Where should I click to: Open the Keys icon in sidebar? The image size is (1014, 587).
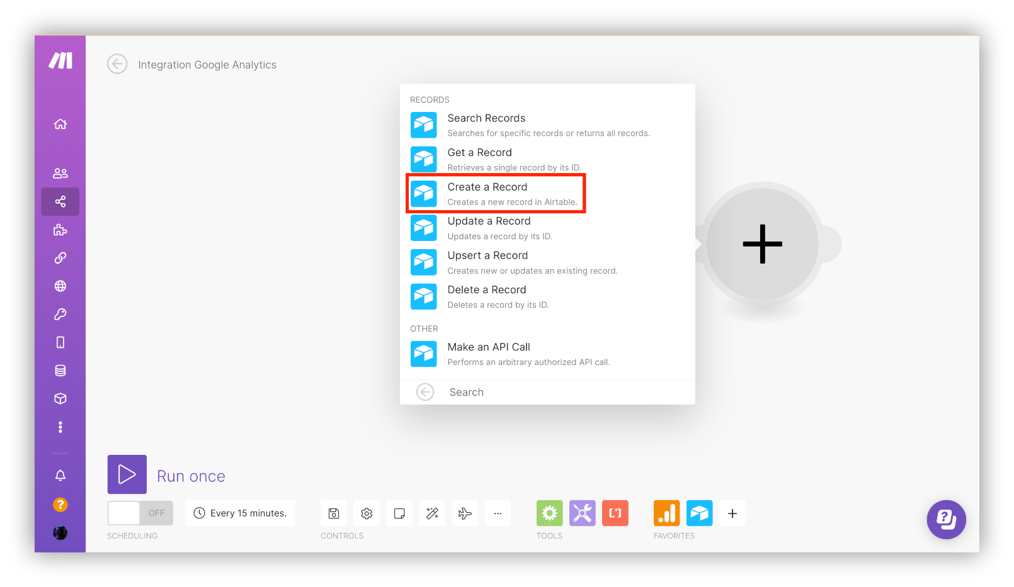click(60, 314)
